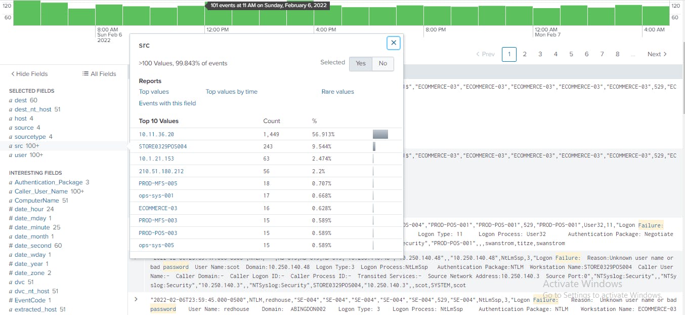Viewport: 685px width, 315px height.
Task: Filter by src value PROD-POS-003
Action: pos(158,233)
